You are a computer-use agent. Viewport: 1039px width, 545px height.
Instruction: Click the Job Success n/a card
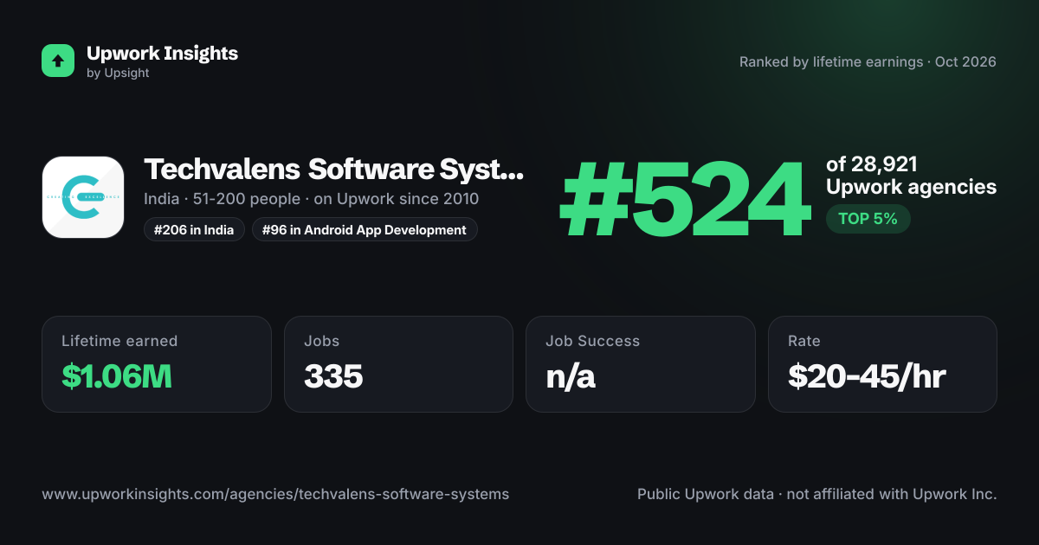[641, 364]
